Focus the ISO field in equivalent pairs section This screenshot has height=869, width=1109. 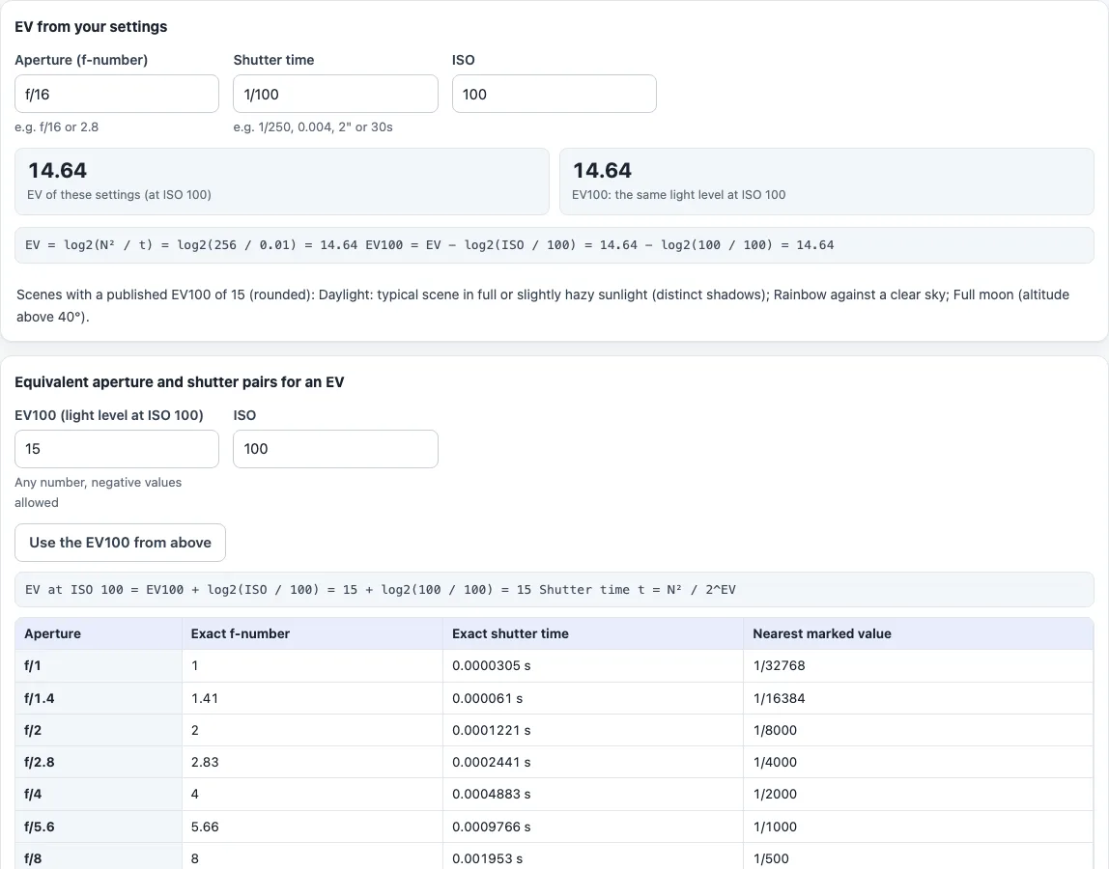click(x=335, y=449)
